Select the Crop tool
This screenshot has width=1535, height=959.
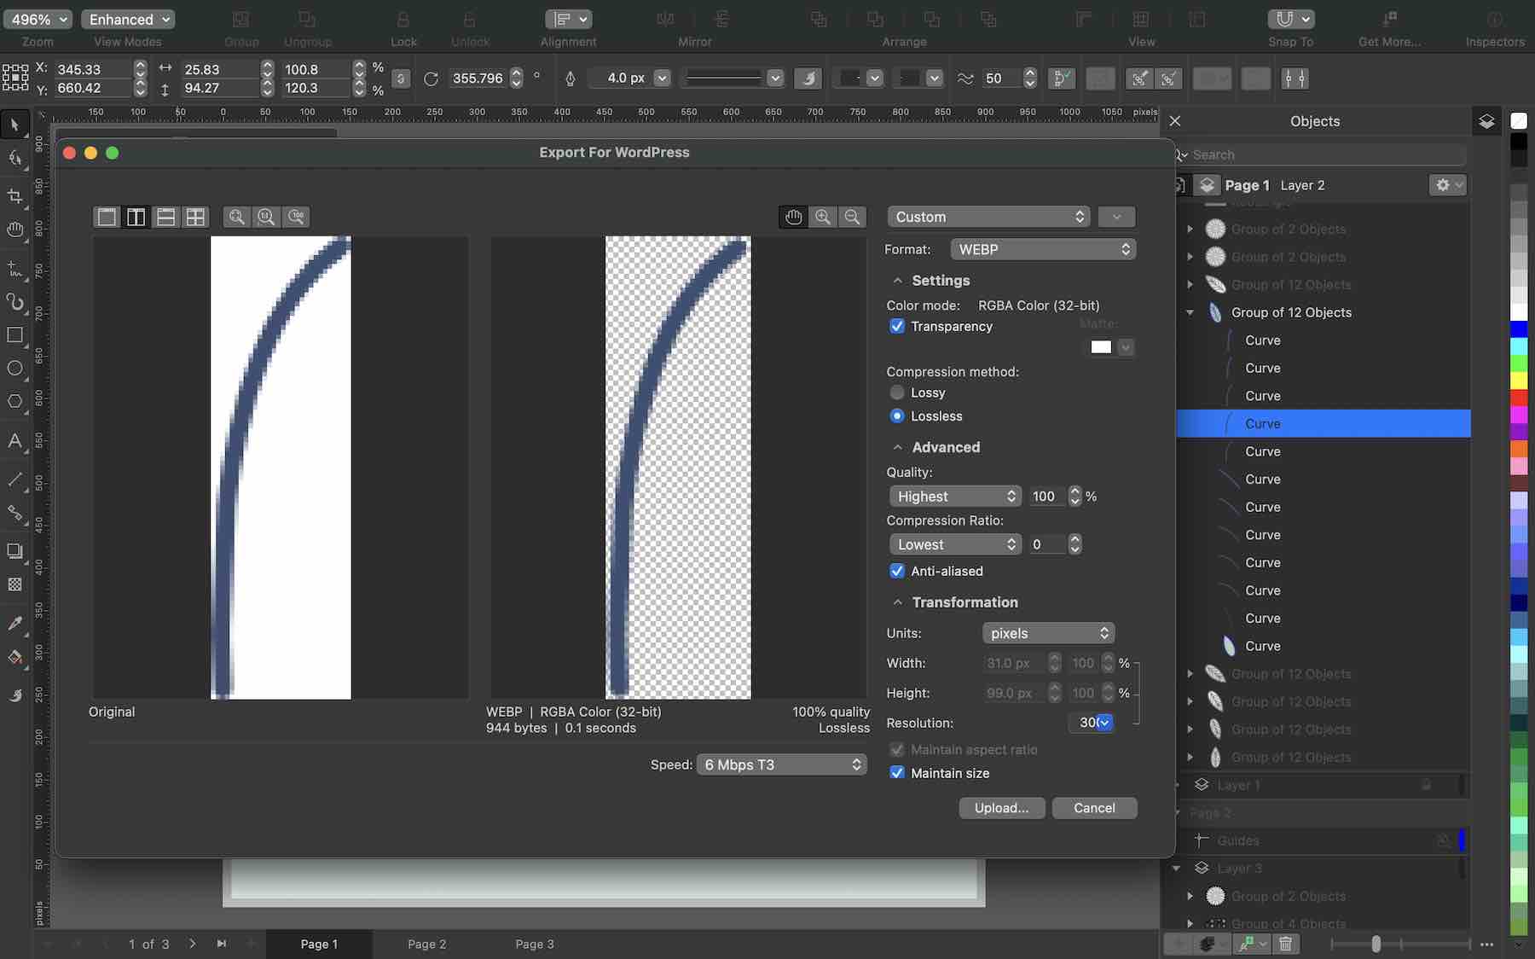tap(14, 196)
